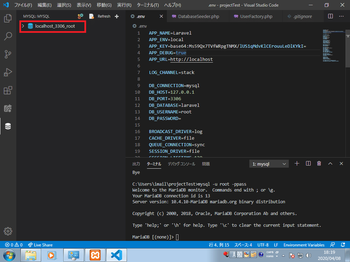Image resolution: width=350 pixels, height=262 pixels.
Task: Click the editor minimap
Action: point(333,46)
